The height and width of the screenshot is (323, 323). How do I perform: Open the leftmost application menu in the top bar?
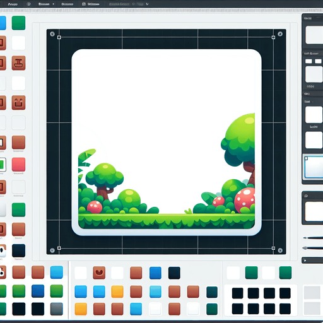coord(13,4)
